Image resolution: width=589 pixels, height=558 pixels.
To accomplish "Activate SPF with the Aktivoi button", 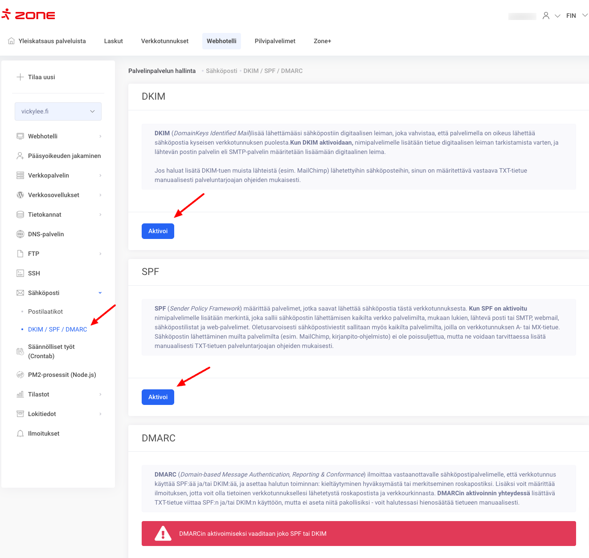I will tap(158, 397).
